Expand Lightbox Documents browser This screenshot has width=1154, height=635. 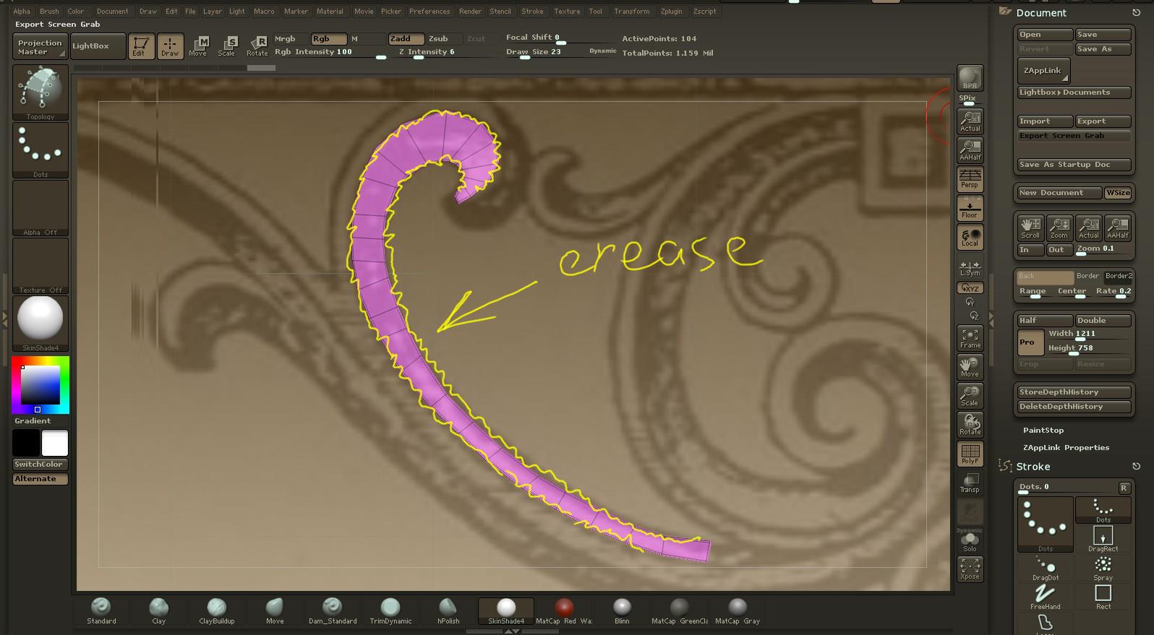[x=1074, y=92]
